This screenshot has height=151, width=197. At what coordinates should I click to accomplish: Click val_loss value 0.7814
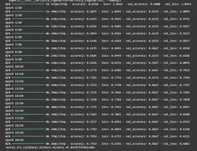185,70
